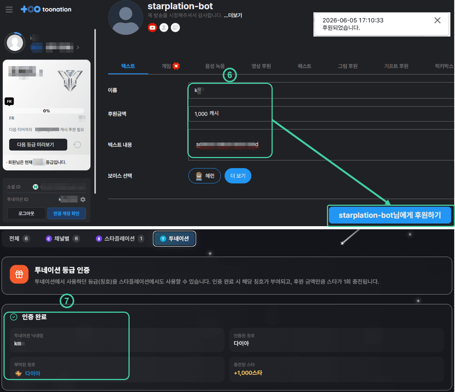Click the 인증 완료 check icon
Screen dimensions: 455x392
click(13, 317)
